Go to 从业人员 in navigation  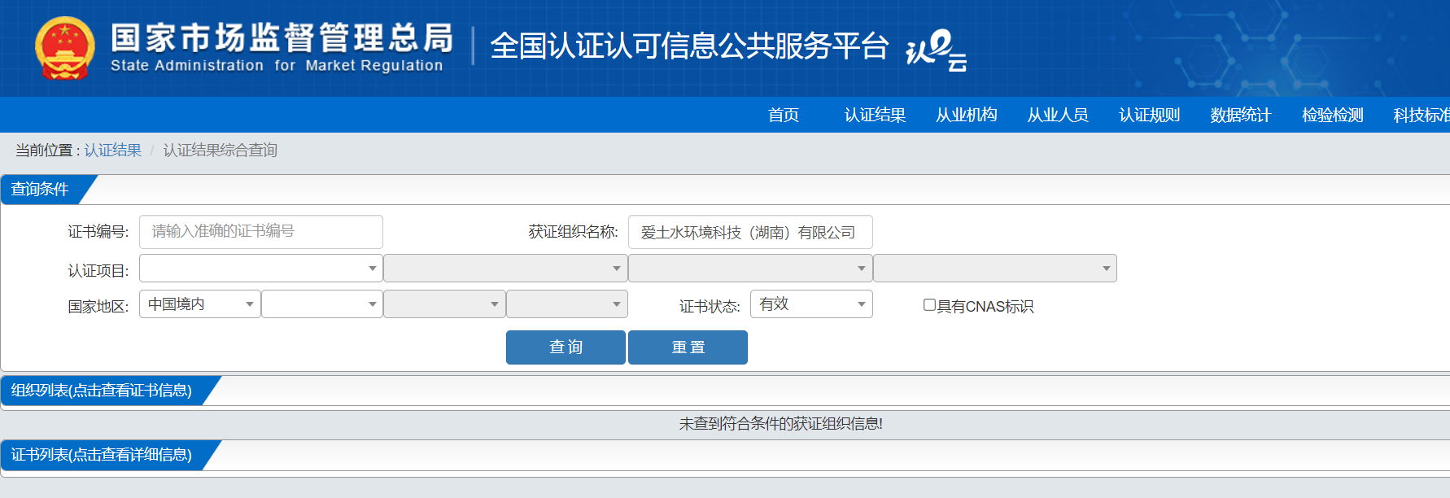(1058, 115)
